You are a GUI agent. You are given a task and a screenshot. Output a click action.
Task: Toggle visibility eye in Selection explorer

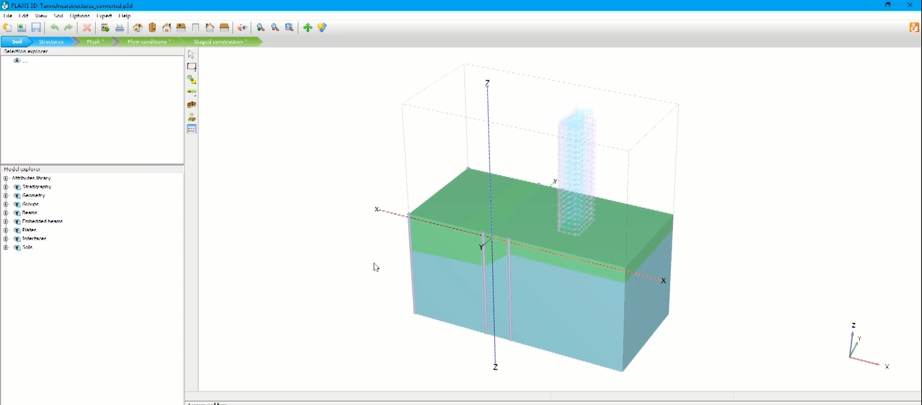point(17,61)
